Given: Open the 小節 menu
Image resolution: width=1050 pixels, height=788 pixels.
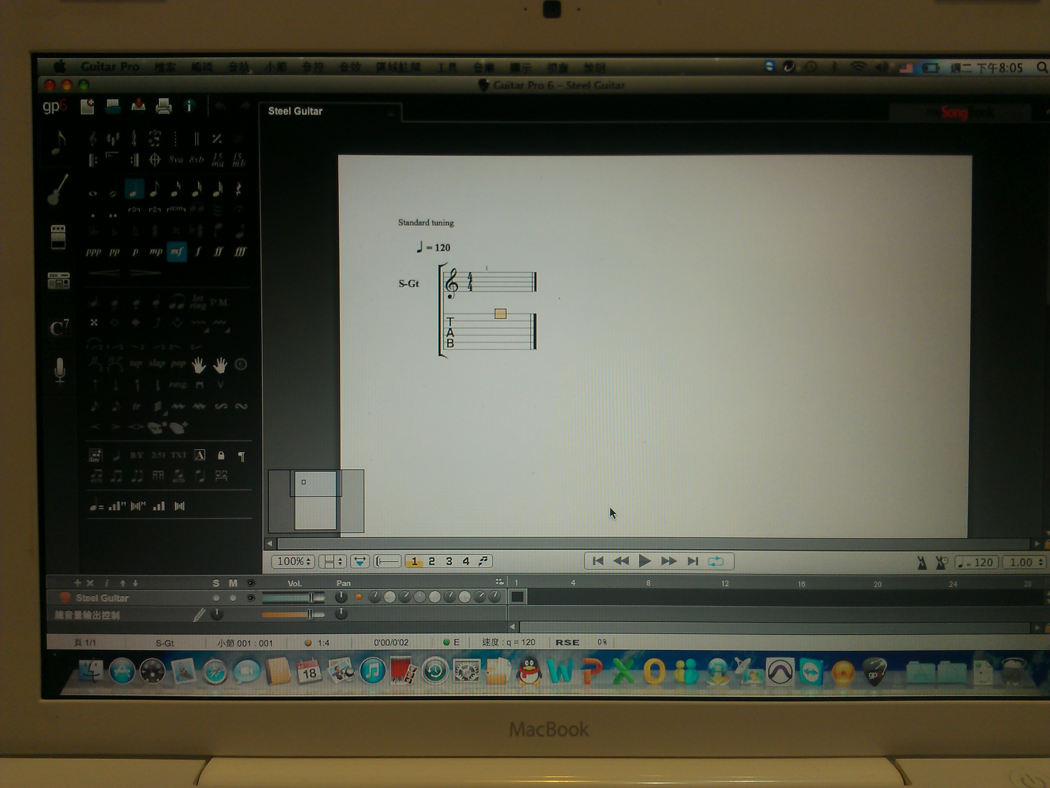Looking at the screenshot, I should [275, 68].
